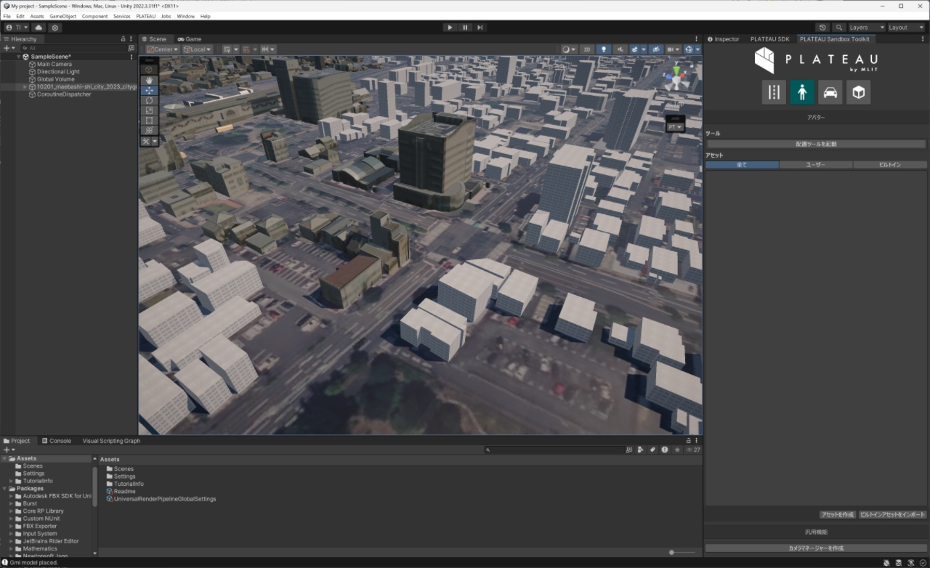Click the favorite star icon in Project
This screenshot has width=930, height=568.
pyautogui.click(x=677, y=450)
